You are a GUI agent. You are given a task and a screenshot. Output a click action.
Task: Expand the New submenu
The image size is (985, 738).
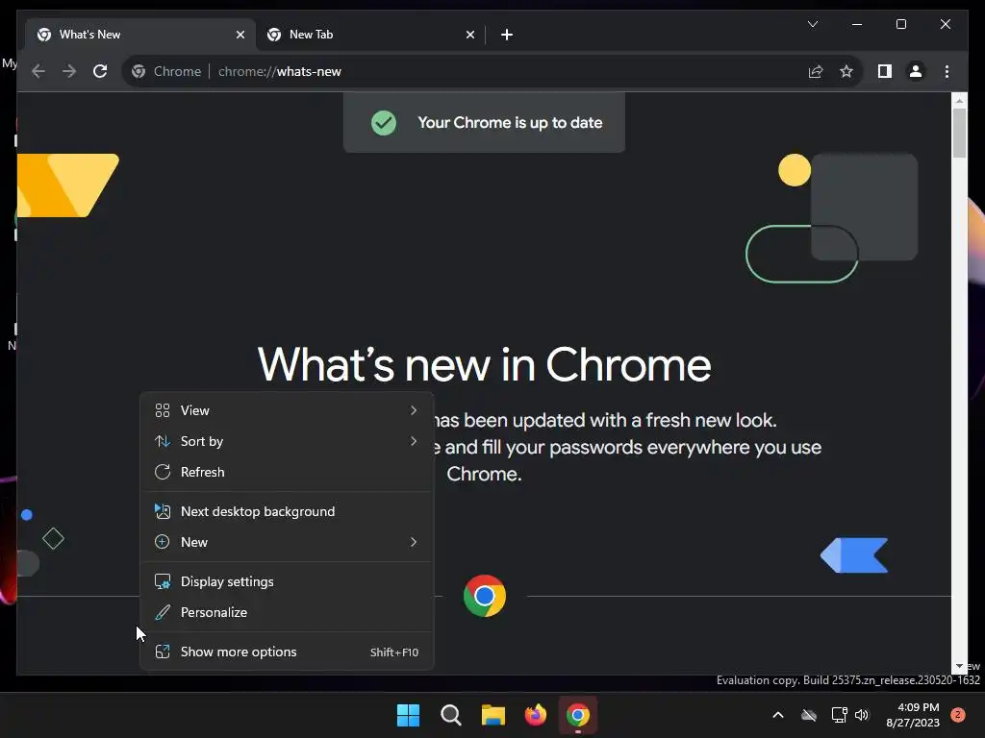pyautogui.click(x=287, y=542)
